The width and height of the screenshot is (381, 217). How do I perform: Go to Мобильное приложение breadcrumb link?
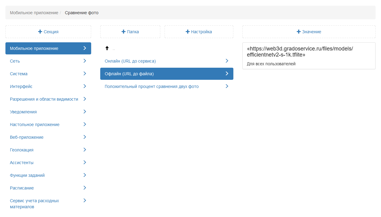point(34,13)
